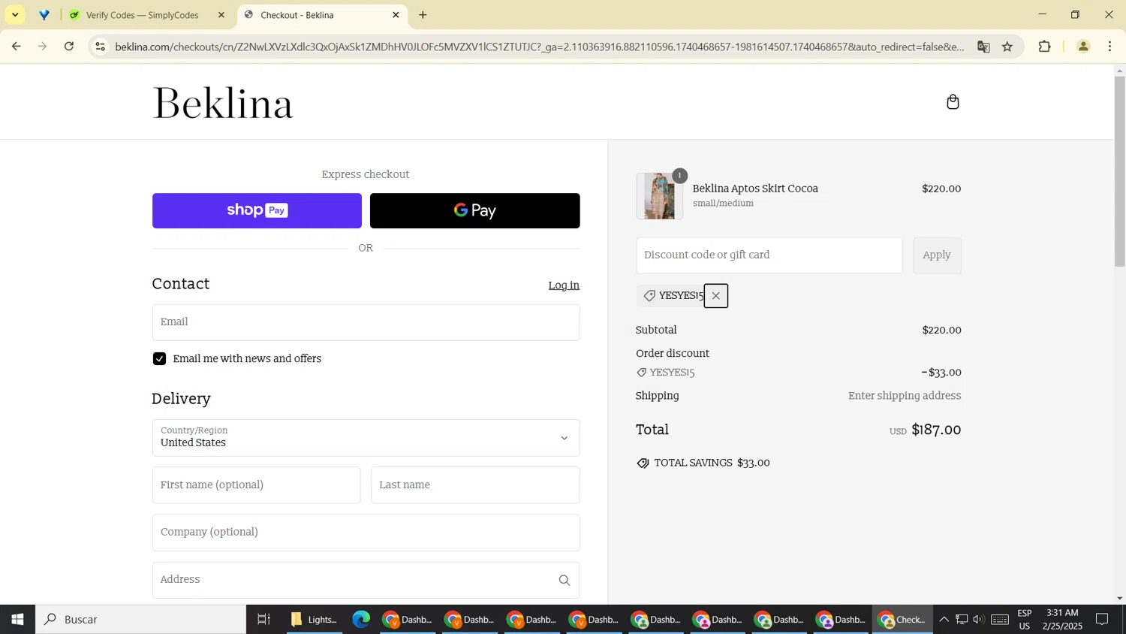Open Chrome's three-dot menu

point(1110,47)
